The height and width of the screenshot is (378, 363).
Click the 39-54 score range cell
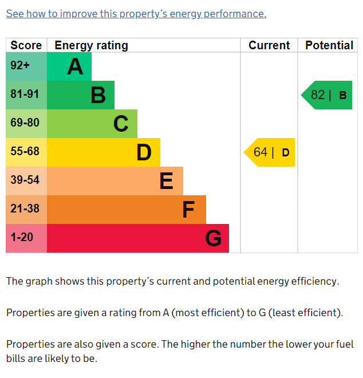(26, 181)
